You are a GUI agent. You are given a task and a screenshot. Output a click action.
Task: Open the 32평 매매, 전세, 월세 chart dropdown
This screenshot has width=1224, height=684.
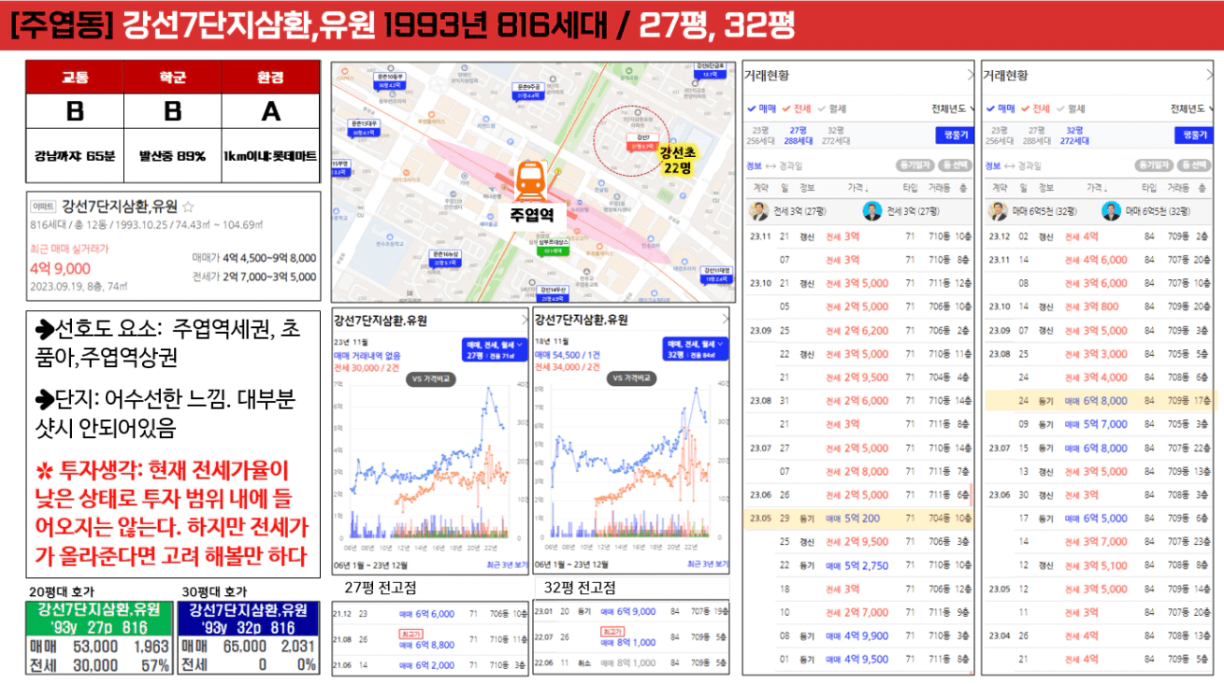697,349
